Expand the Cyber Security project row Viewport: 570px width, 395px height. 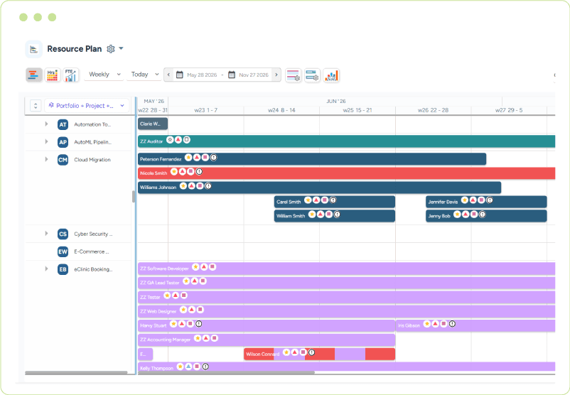[x=46, y=233]
